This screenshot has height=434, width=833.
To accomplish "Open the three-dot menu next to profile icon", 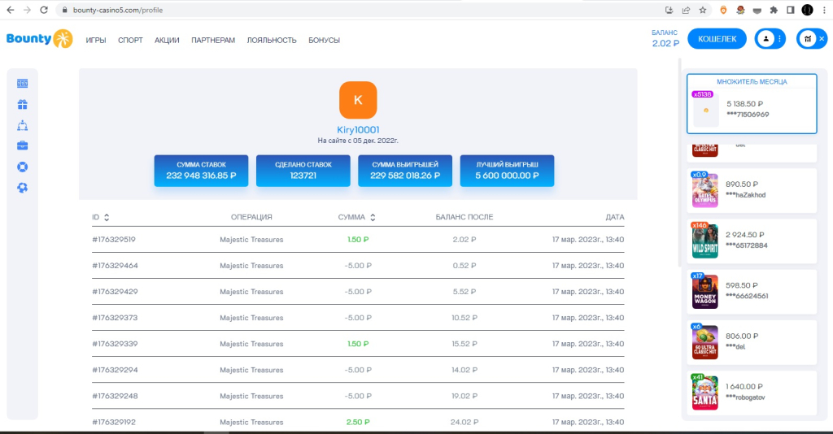I will 779,39.
